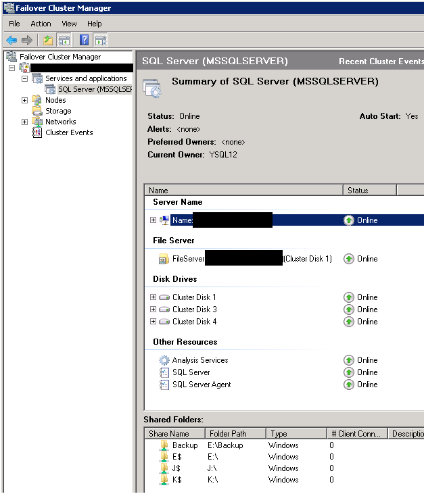Click the FileServer resource icon
Screen dimensions: 424x494
click(x=164, y=259)
